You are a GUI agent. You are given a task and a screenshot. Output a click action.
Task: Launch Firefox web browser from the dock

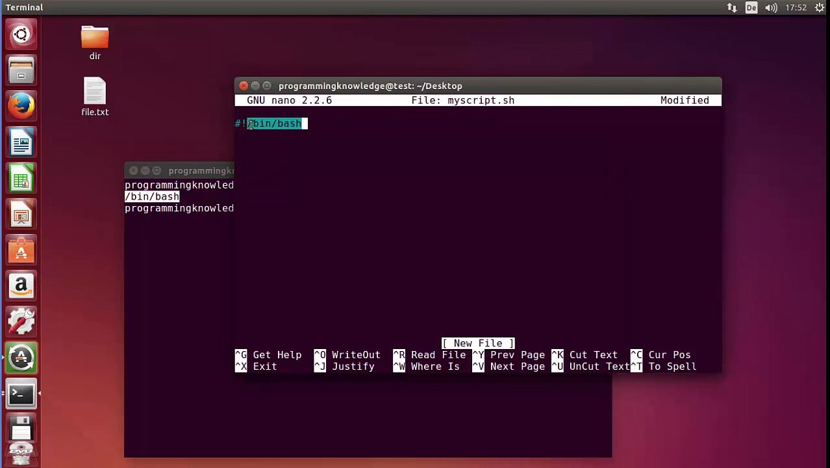pos(21,106)
